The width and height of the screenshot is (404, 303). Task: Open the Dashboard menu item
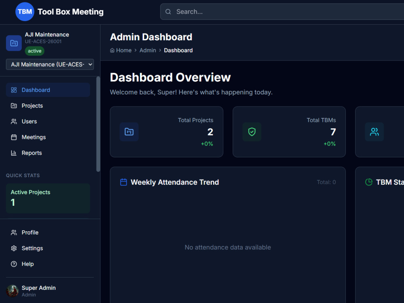pos(48,90)
